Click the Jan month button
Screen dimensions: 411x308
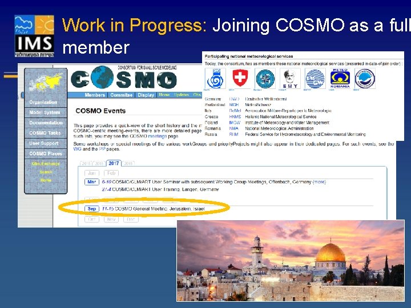click(x=92, y=173)
